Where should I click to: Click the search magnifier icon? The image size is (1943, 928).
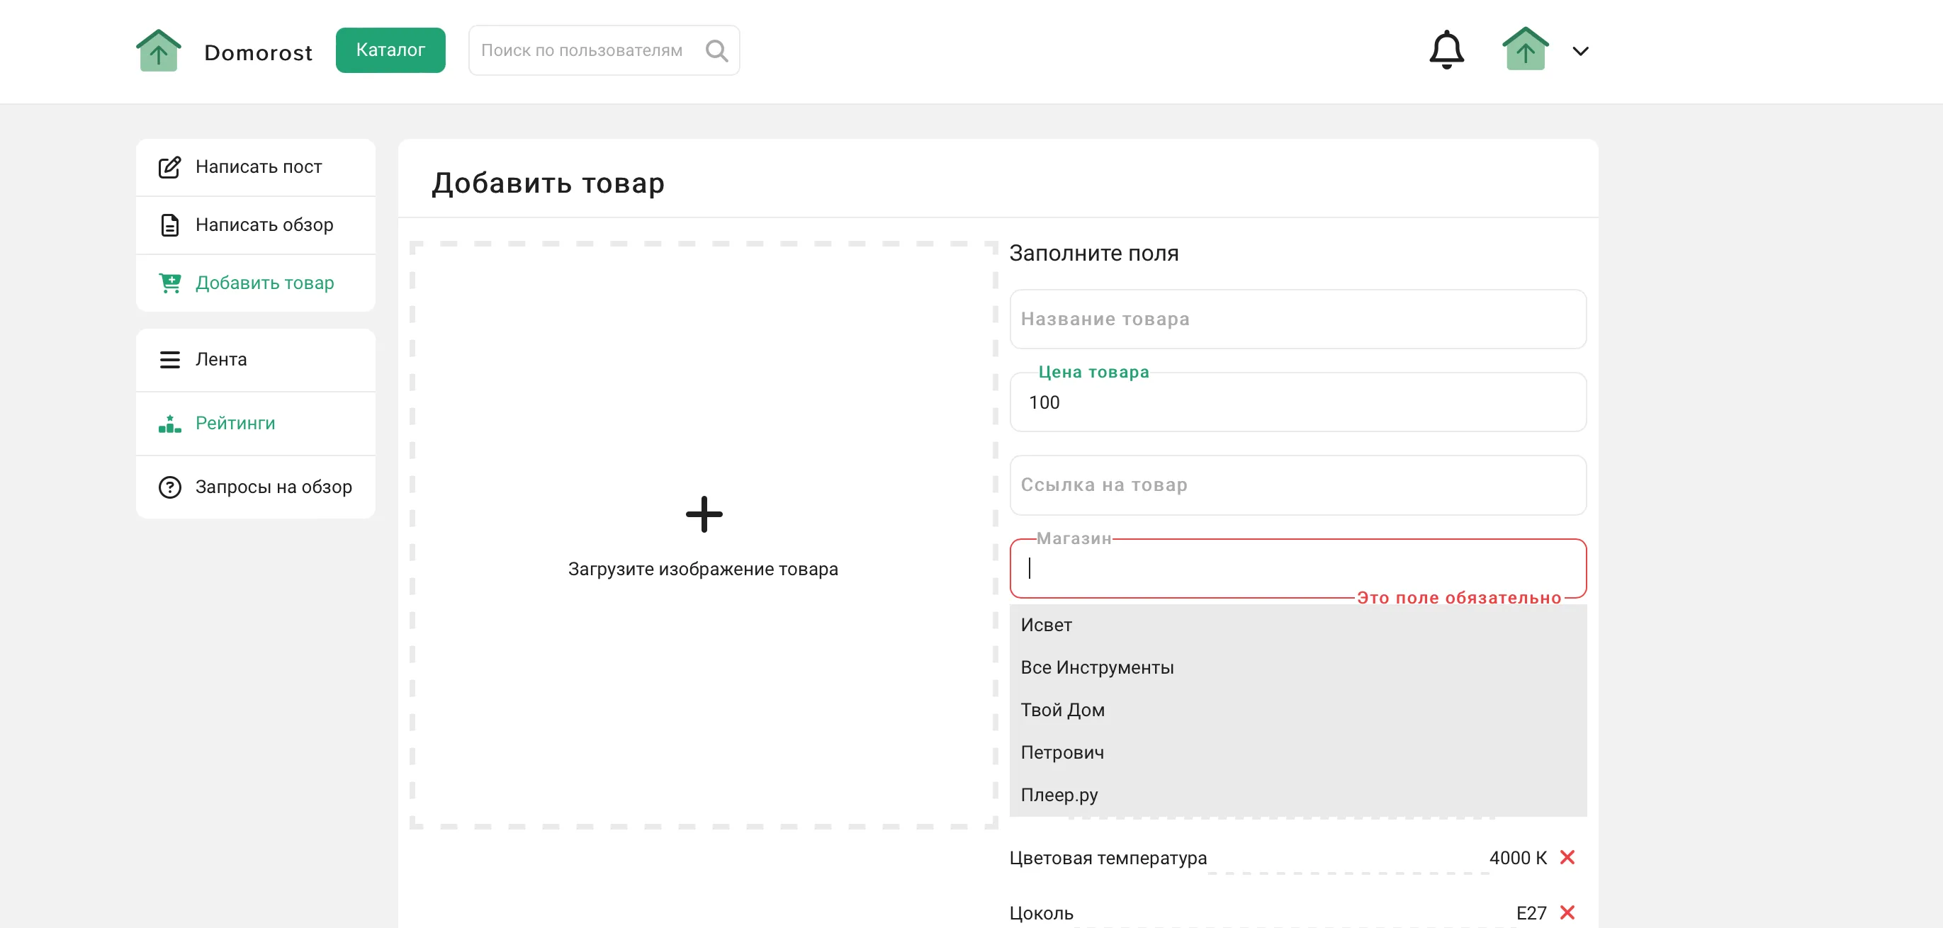716,50
